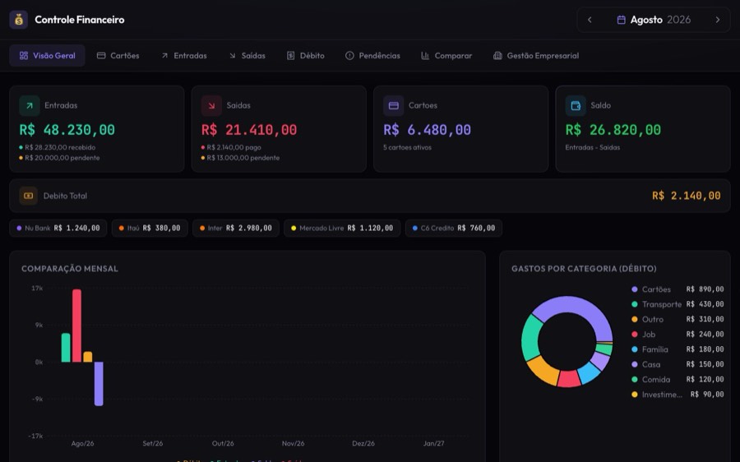Click the 5 cartoes ativos text
This screenshot has height=462, width=740.
pyautogui.click(x=407, y=147)
